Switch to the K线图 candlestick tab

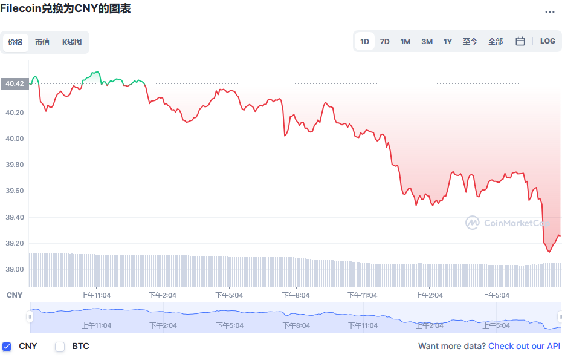72,42
